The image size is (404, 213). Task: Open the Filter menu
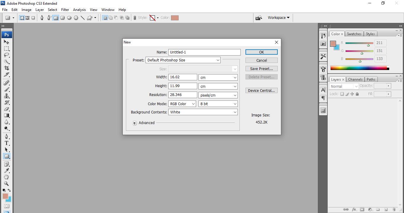[65, 10]
